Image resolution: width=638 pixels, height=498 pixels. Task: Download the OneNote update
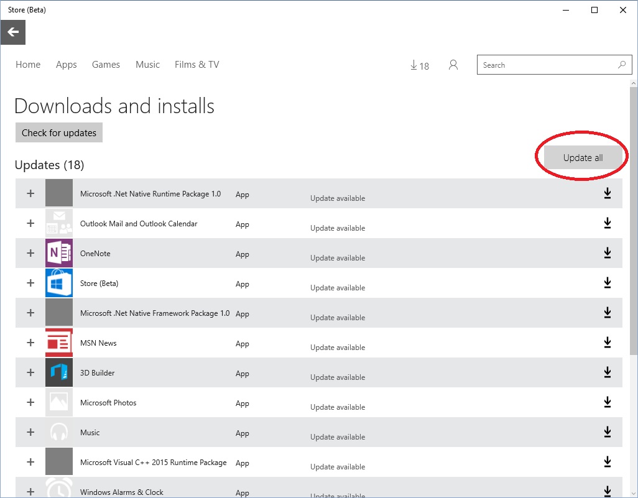(608, 252)
